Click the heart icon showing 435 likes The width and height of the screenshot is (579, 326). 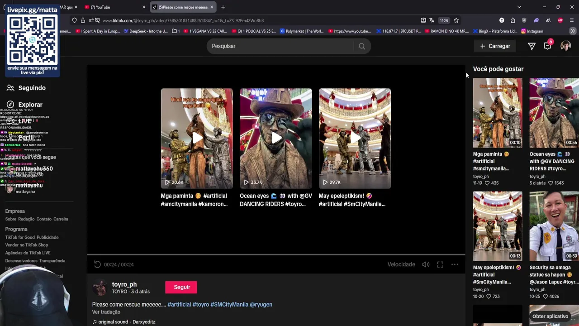487,183
